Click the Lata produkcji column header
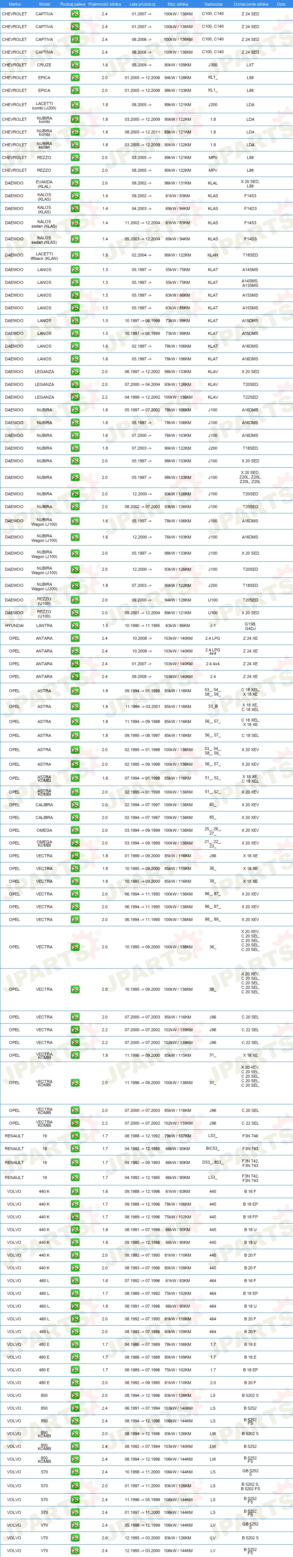 [x=142, y=4]
